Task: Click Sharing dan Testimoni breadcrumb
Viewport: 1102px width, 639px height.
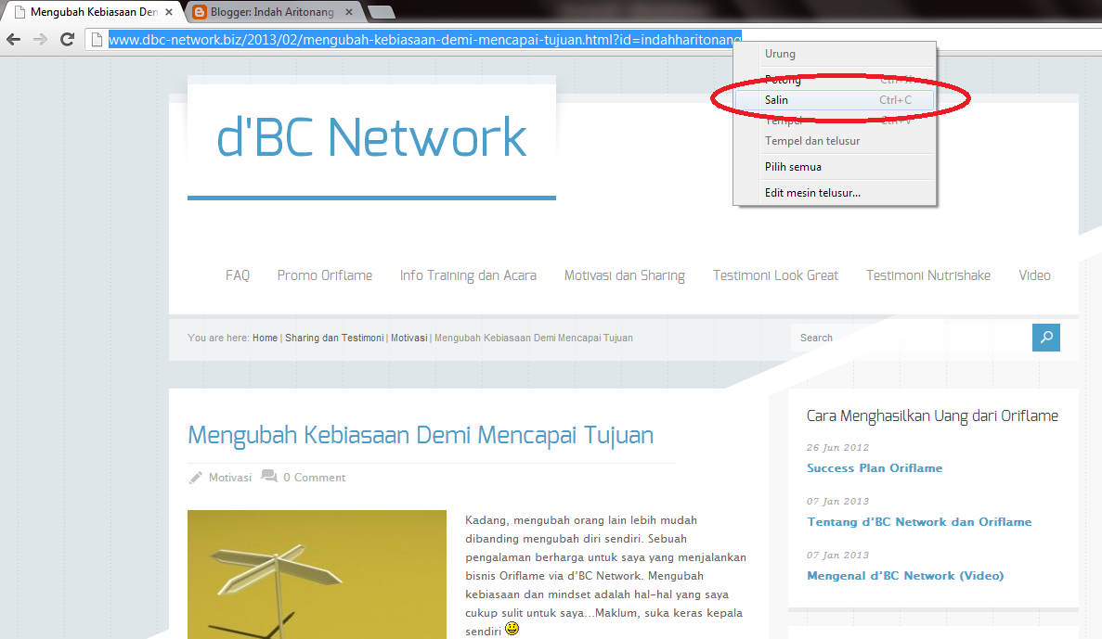Action: click(334, 338)
